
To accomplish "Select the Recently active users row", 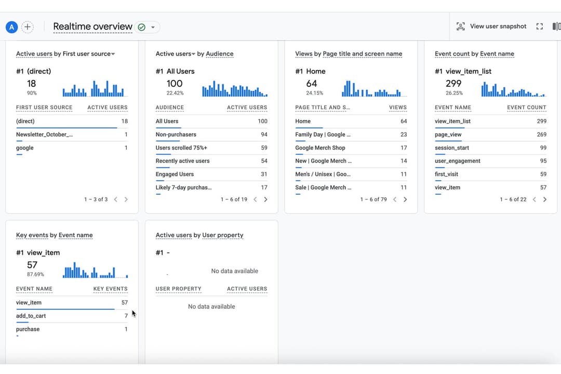I will (x=211, y=161).
